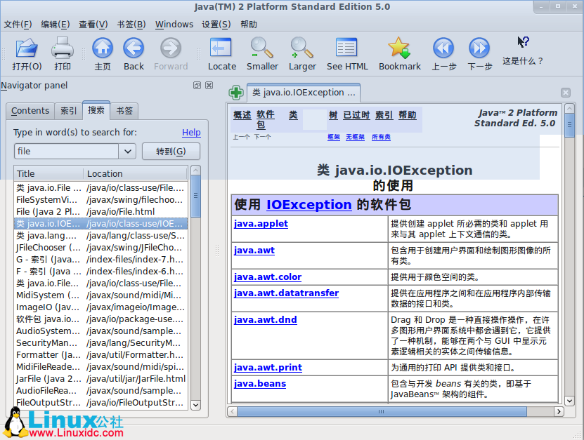Click the 所有类 link

point(381,137)
